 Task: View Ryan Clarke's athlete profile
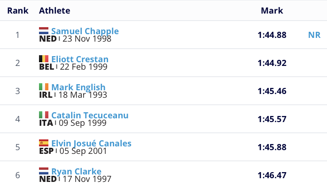tap(76, 171)
